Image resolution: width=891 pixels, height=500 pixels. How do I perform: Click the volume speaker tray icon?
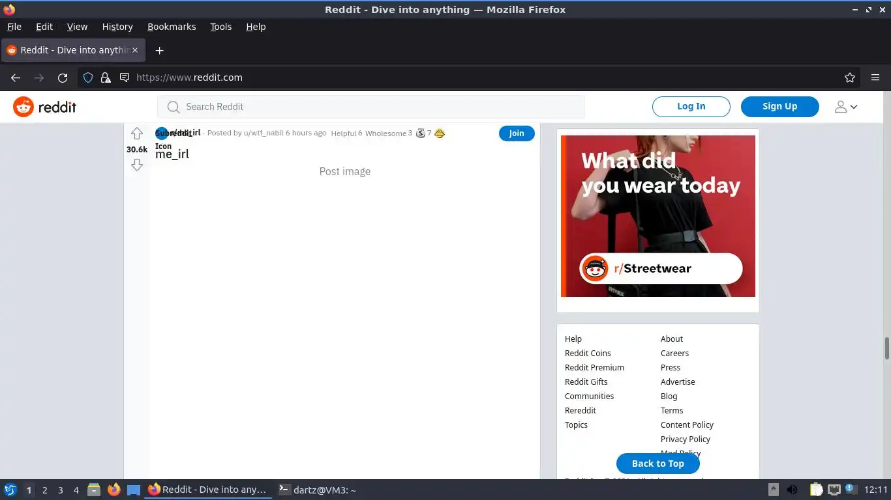tap(793, 490)
